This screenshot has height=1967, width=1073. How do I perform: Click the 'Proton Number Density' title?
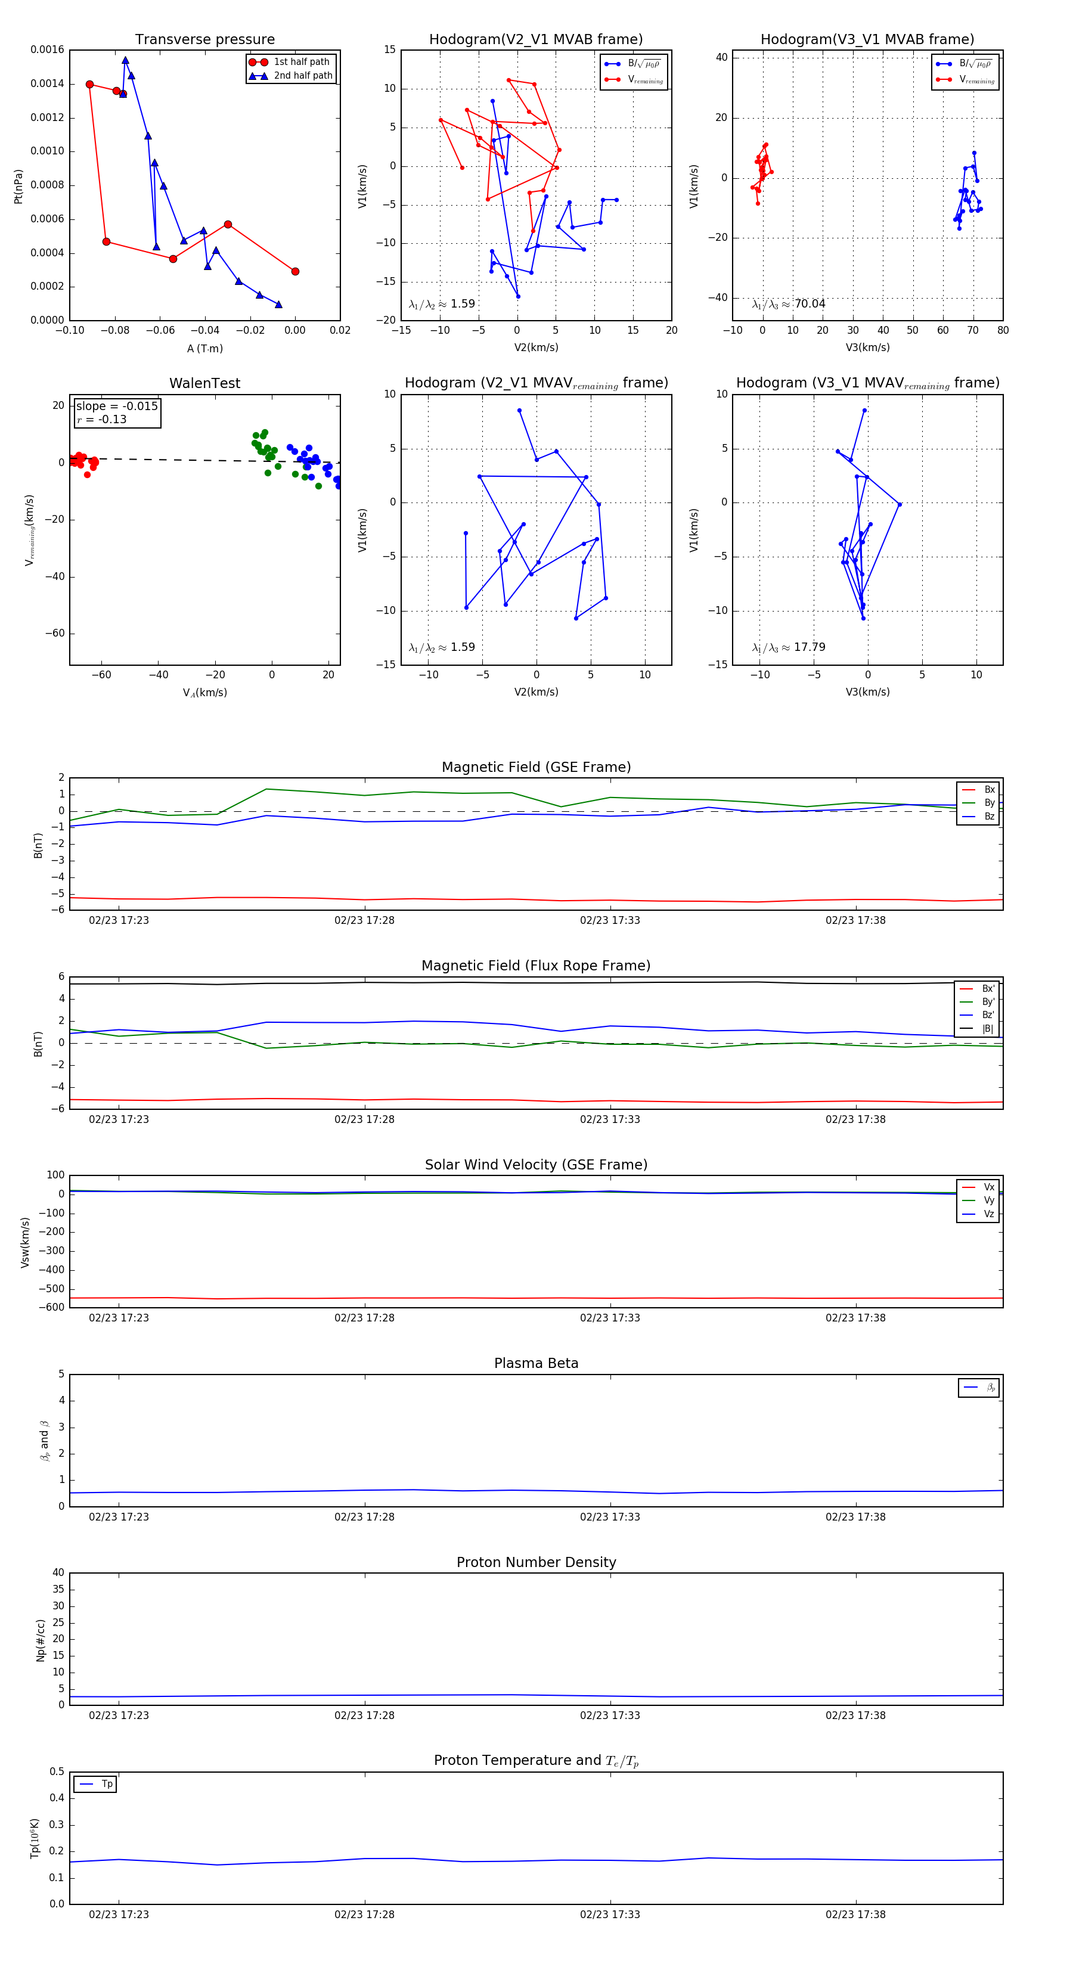click(x=536, y=1562)
